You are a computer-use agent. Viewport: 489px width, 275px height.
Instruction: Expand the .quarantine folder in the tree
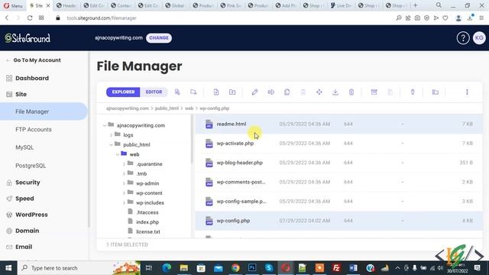[124, 164]
